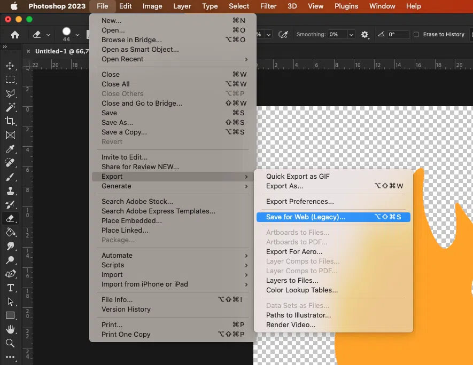
Task: Choose Save for Web (Legacy)
Action: 334,217
